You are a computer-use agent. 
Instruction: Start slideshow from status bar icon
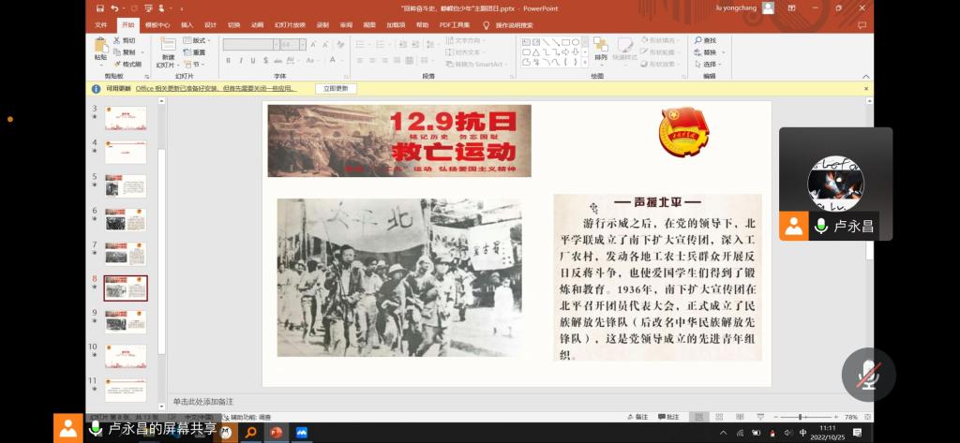point(759,417)
